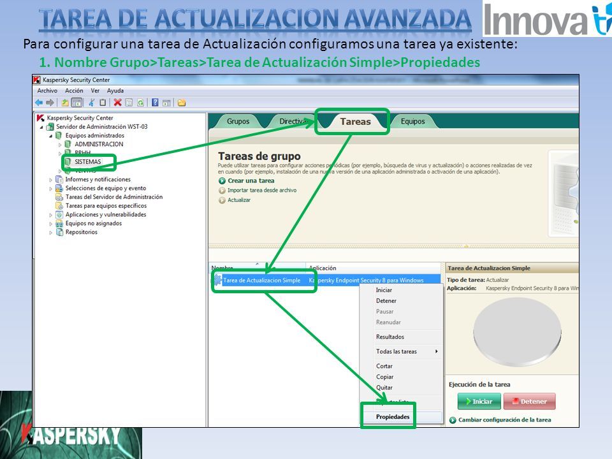
Task: Collapse the Equipos administrados node
Action: (51, 136)
